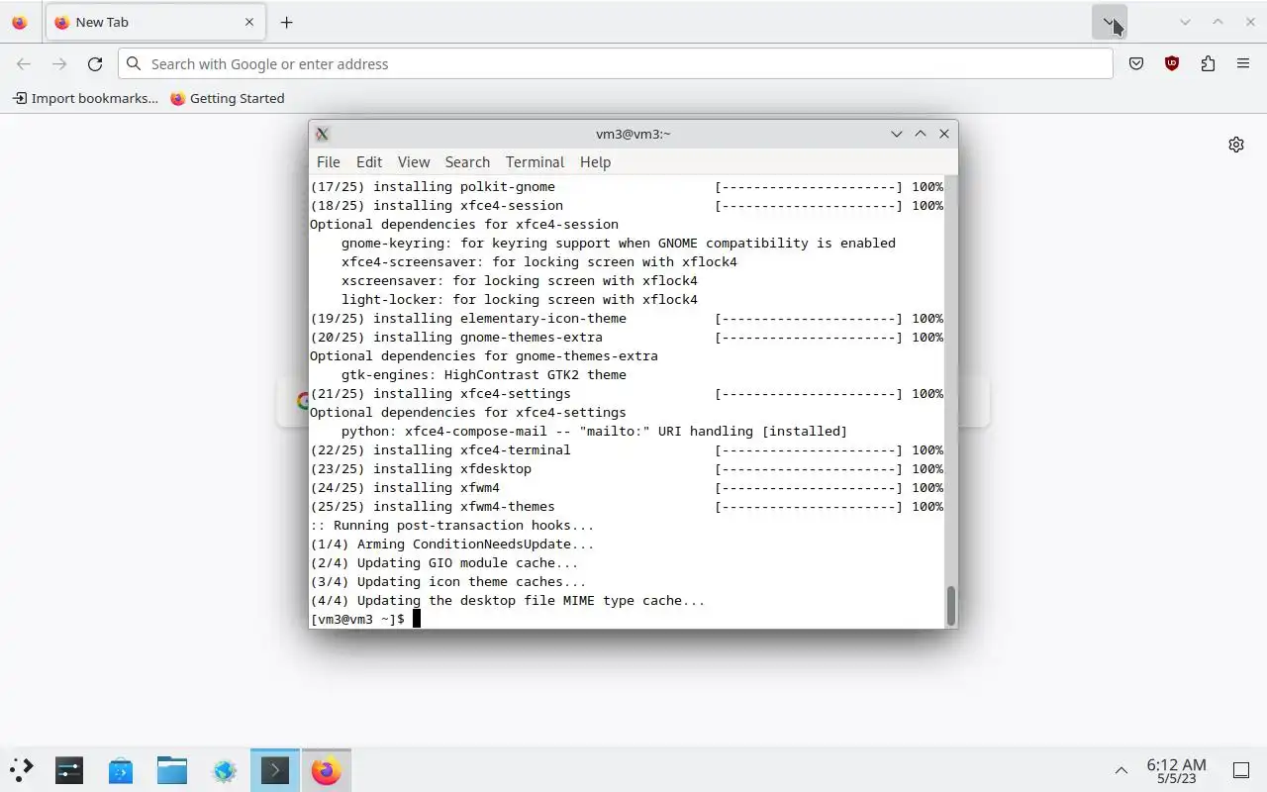Select the New Tab browser tab

pos(153,22)
